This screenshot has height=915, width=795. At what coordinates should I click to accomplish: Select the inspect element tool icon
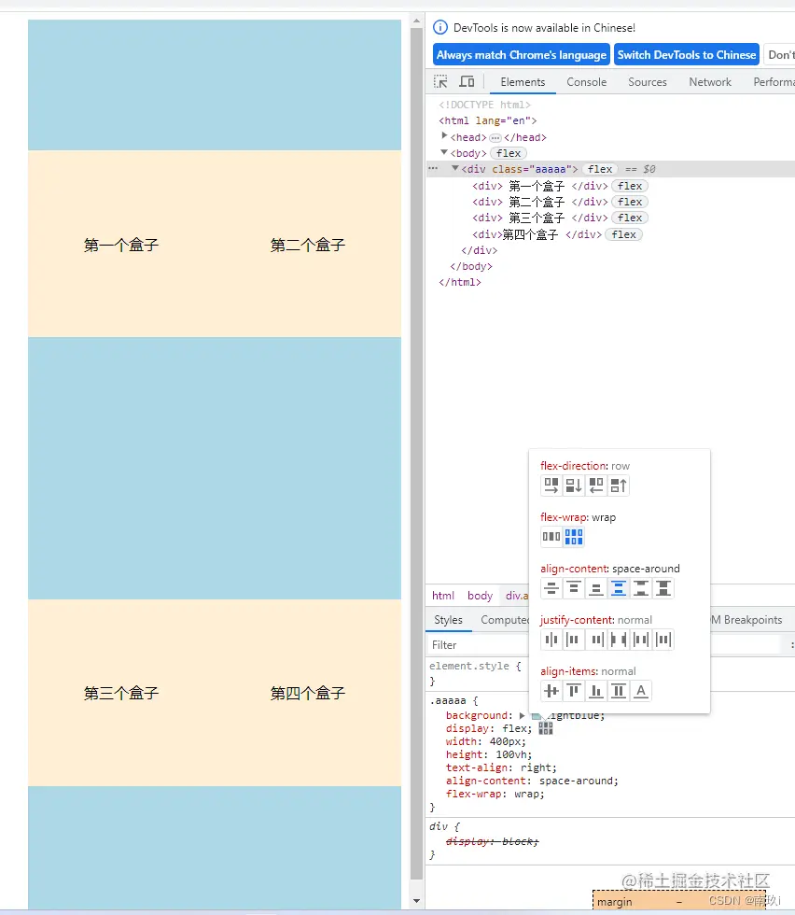point(440,82)
